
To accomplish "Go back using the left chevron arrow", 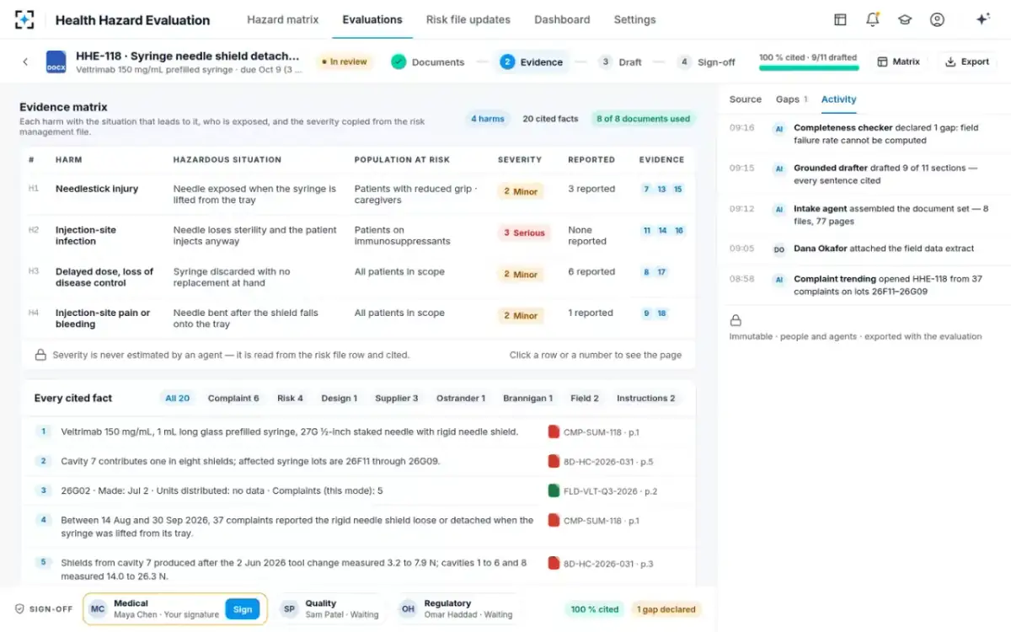I will point(25,62).
